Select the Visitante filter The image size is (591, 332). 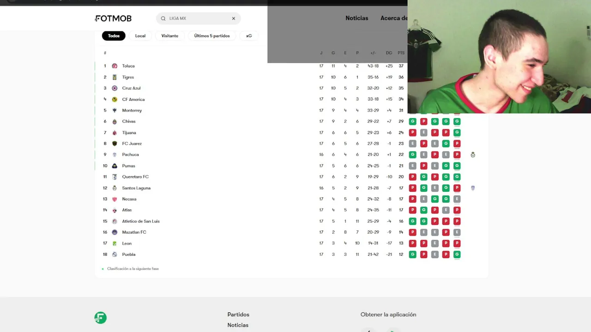pyautogui.click(x=170, y=36)
